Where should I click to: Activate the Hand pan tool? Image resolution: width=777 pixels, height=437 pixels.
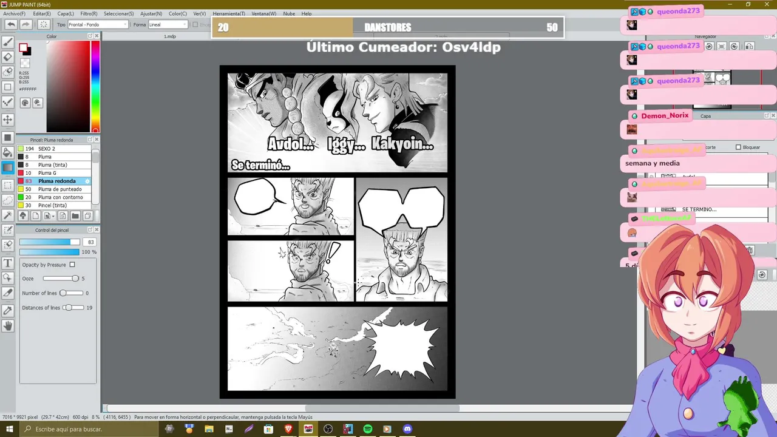(x=8, y=326)
